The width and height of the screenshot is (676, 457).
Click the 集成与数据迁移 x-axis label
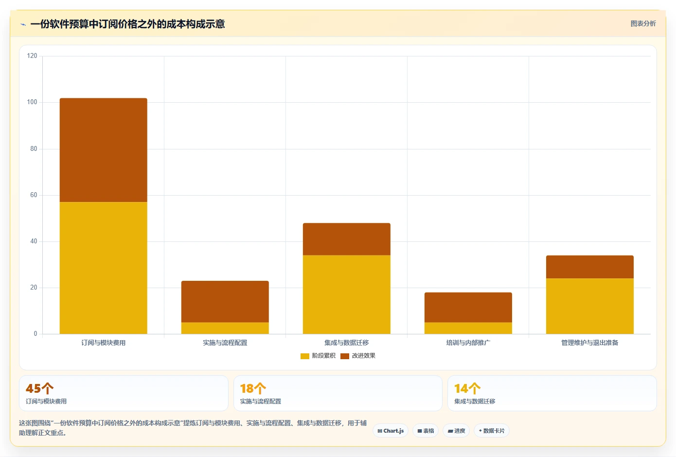click(x=347, y=343)
